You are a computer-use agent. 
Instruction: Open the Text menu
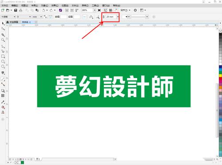click(75, 5)
